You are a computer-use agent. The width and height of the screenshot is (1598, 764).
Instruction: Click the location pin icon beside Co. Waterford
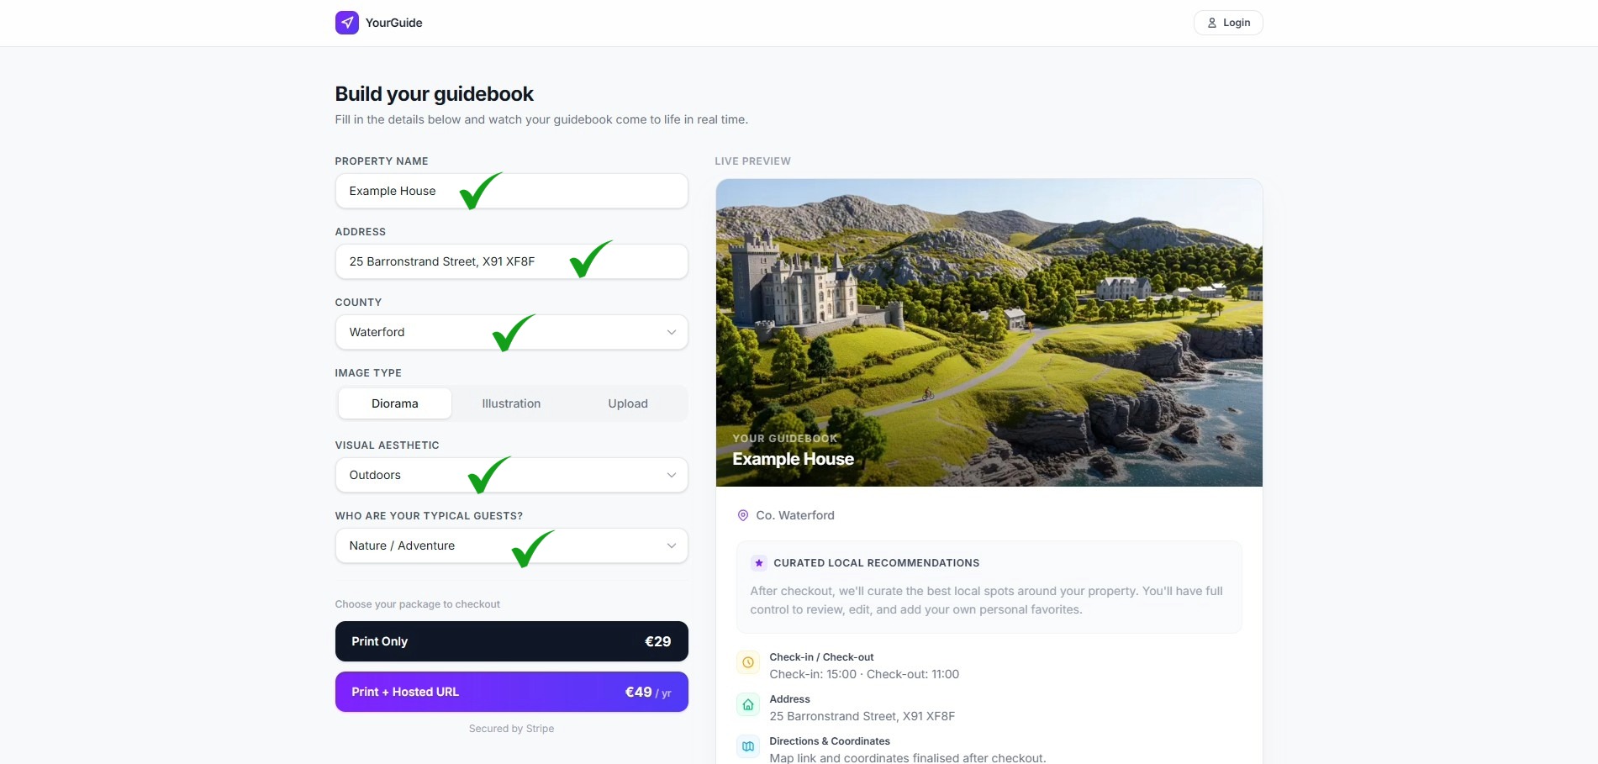743,515
